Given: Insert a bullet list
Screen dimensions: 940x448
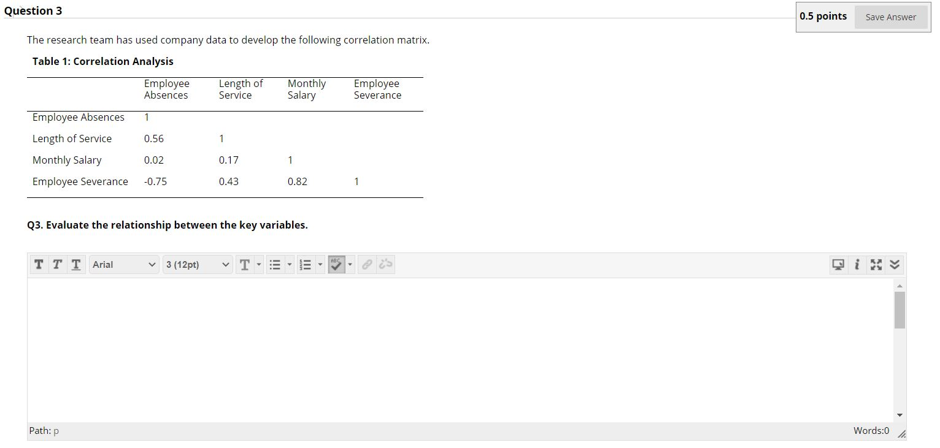Looking at the screenshot, I should click(275, 265).
